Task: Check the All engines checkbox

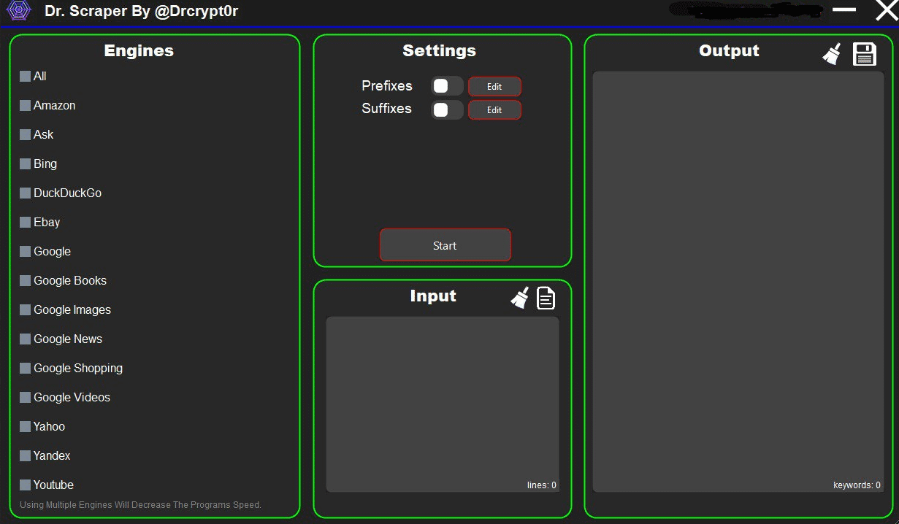Action: click(x=23, y=76)
